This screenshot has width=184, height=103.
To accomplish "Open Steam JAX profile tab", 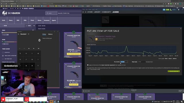I will coord(116,12).
